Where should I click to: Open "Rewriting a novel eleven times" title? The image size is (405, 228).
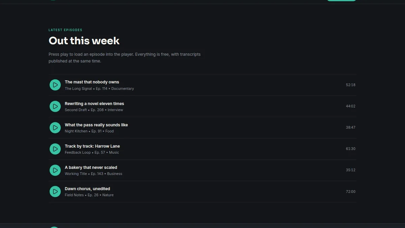(94, 104)
